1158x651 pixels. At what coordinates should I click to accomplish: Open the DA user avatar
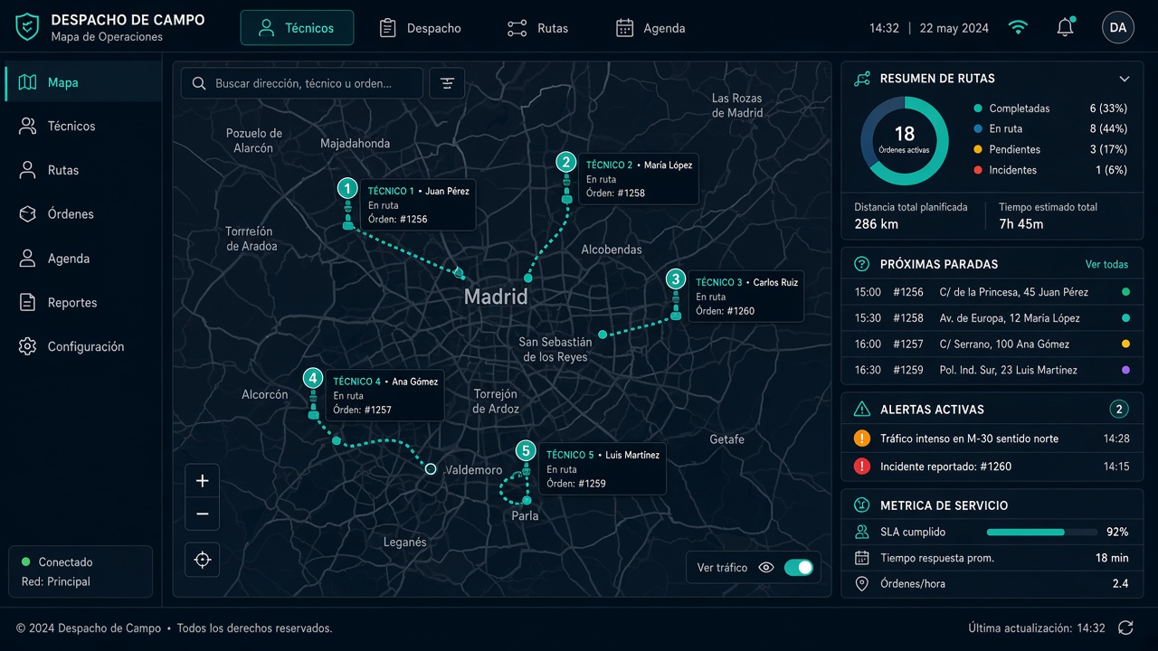click(x=1118, y=27)
